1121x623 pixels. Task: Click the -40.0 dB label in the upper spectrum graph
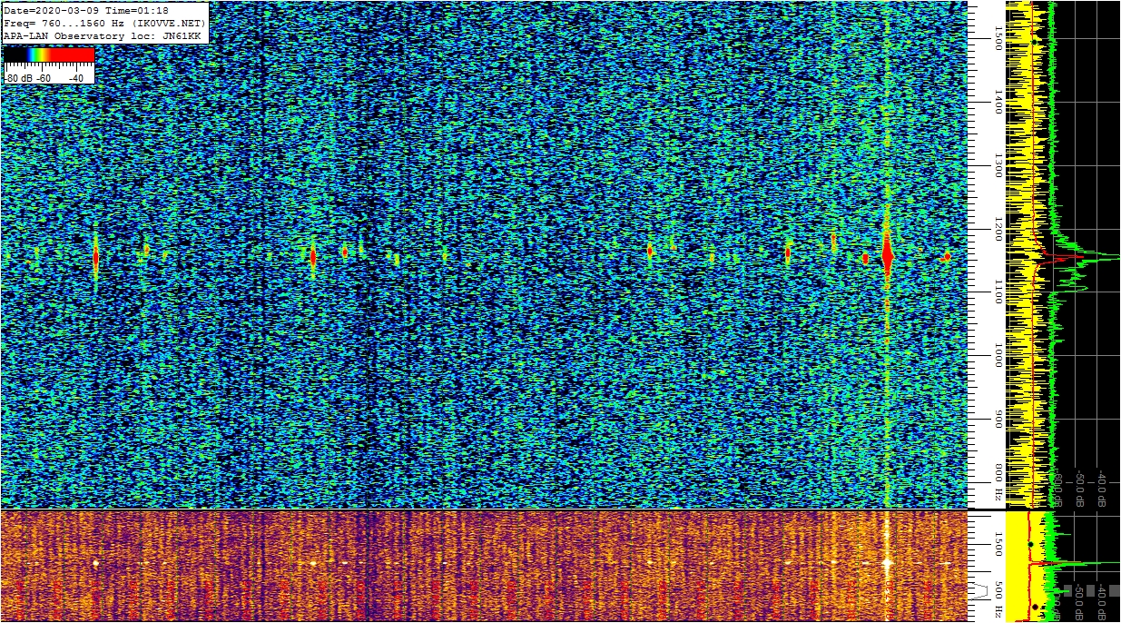(x=1101, y=488)
